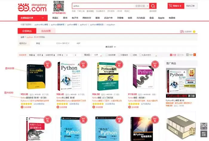Check the 只看有货 in-stock checkbox
The height and width of the screenshot is (141, 209).
(119, 55)
